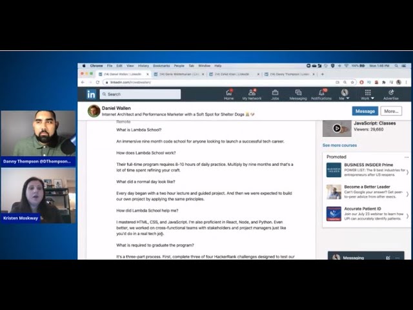Click the LinkedIn logo icon
413x310 pixels.
pos(91,94)
